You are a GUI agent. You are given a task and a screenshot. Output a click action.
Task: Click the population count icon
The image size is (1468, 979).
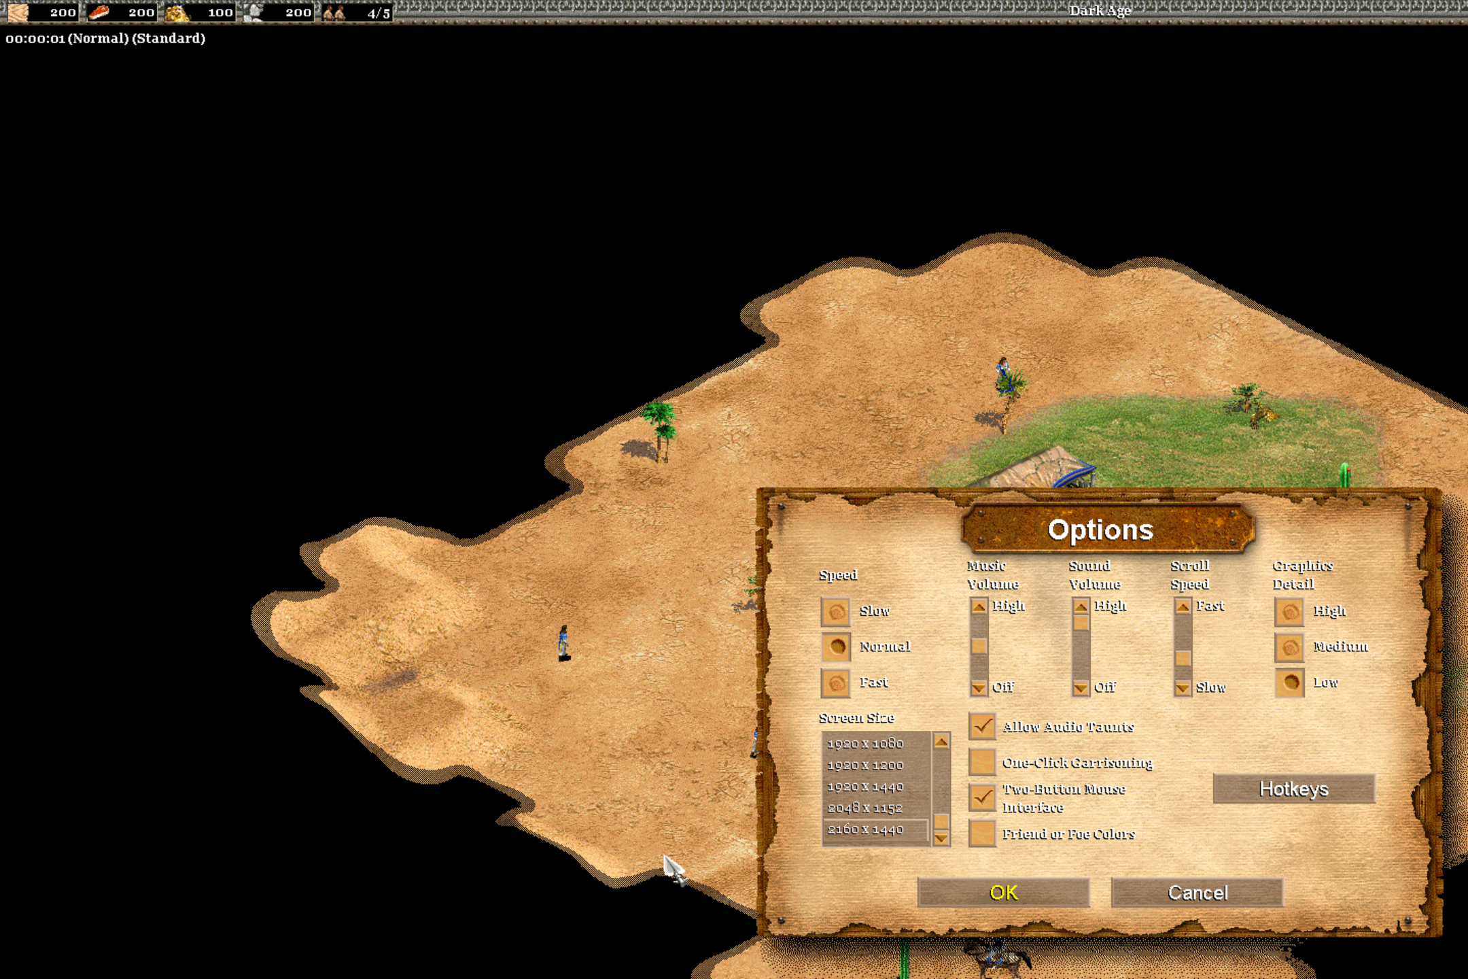[332, 12]
